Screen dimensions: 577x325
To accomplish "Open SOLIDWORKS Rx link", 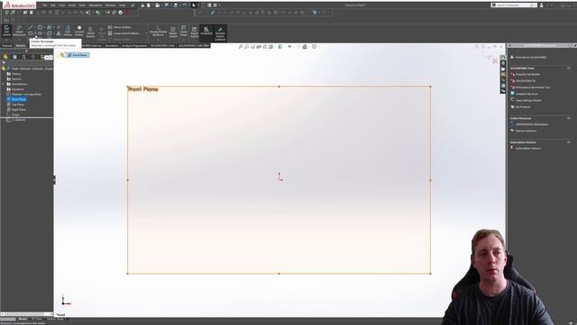I will pos(523,80).
